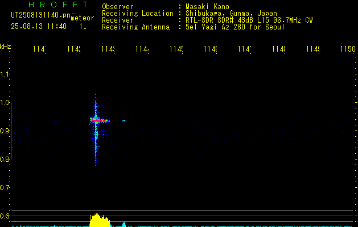This screenshot has width=358, height=227.
Task: Click the 1145 time axis label
Action: click(x=176, y=49)
